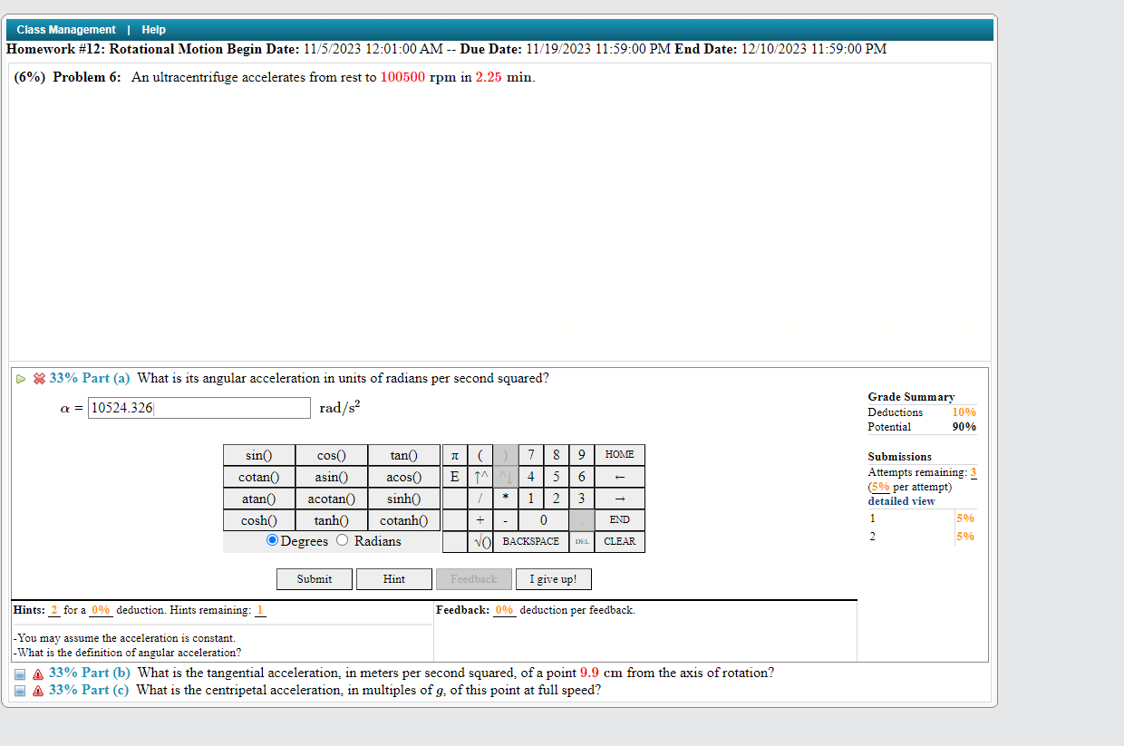Expand Part (b) via its square icon

(x=19, y=673)
